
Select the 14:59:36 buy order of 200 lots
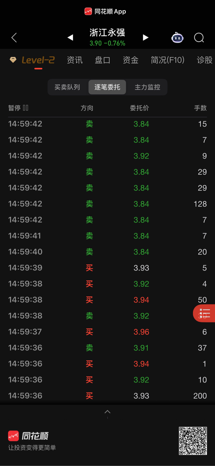point(107,396)
